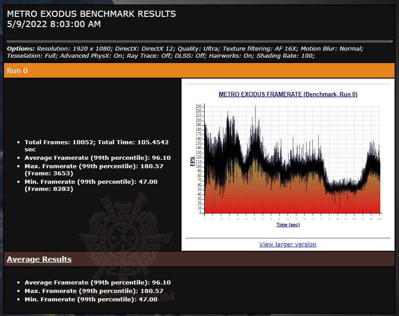Click the Metro Exodus Framerate chart title

coord(288,94)
